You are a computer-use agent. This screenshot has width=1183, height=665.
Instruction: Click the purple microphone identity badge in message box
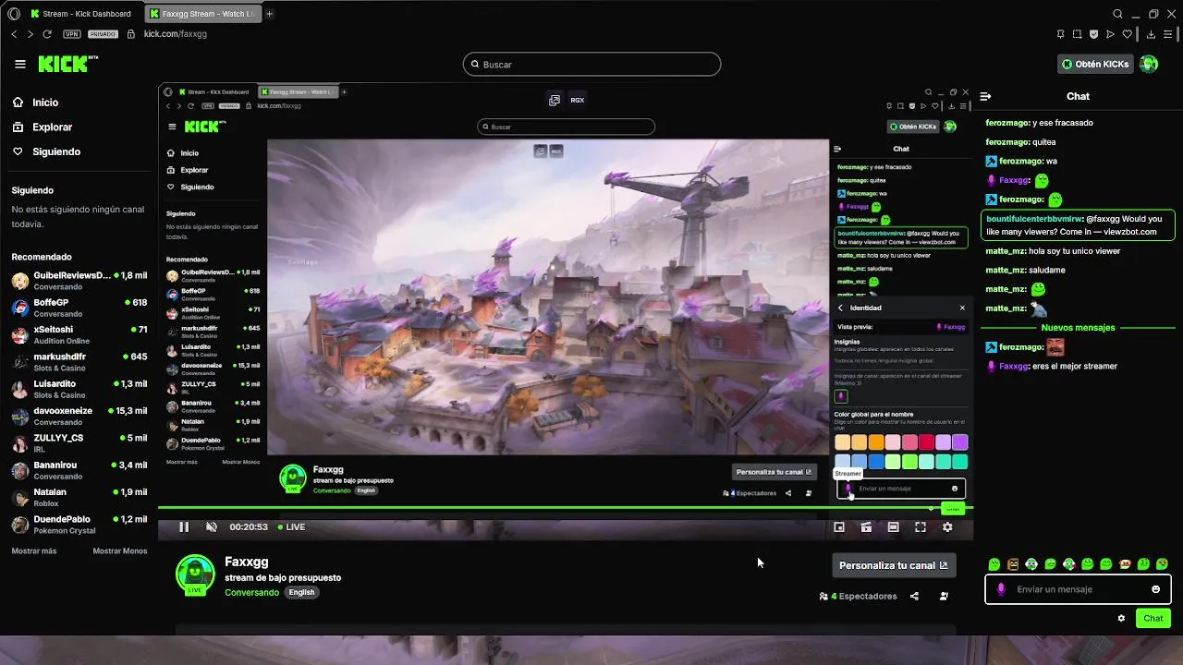[1000, 589]
